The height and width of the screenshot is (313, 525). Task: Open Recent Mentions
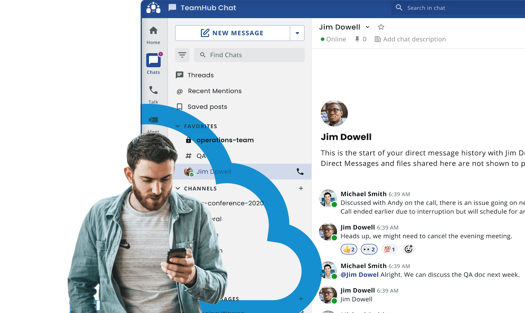[x=209, y=91]
